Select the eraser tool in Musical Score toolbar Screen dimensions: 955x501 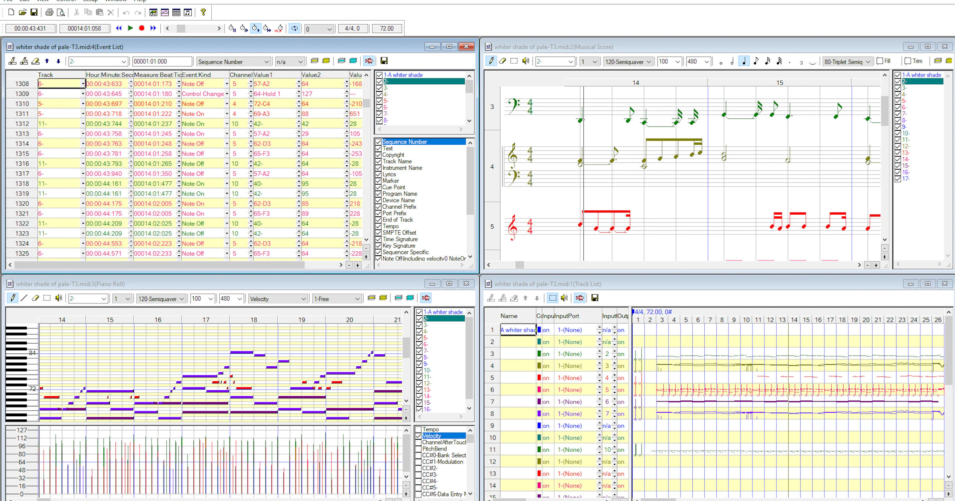pyautogui.click(x=503, y=61)
